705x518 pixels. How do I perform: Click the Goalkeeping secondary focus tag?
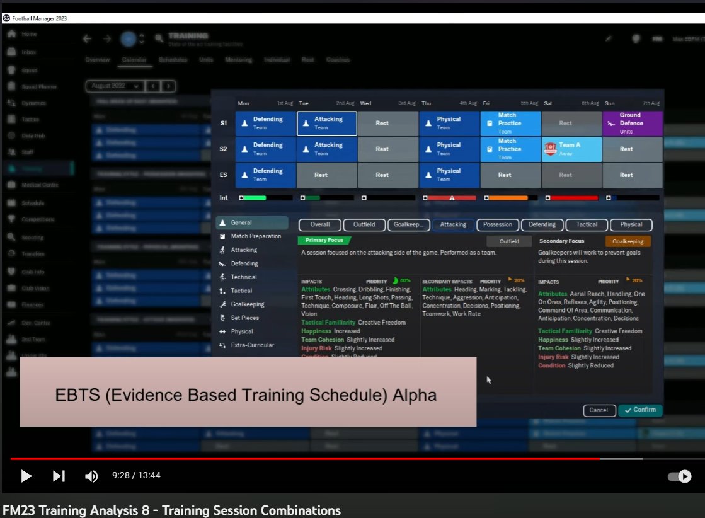[x=628, y=241]
